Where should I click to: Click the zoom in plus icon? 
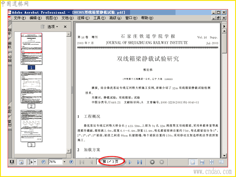point(71,162)
